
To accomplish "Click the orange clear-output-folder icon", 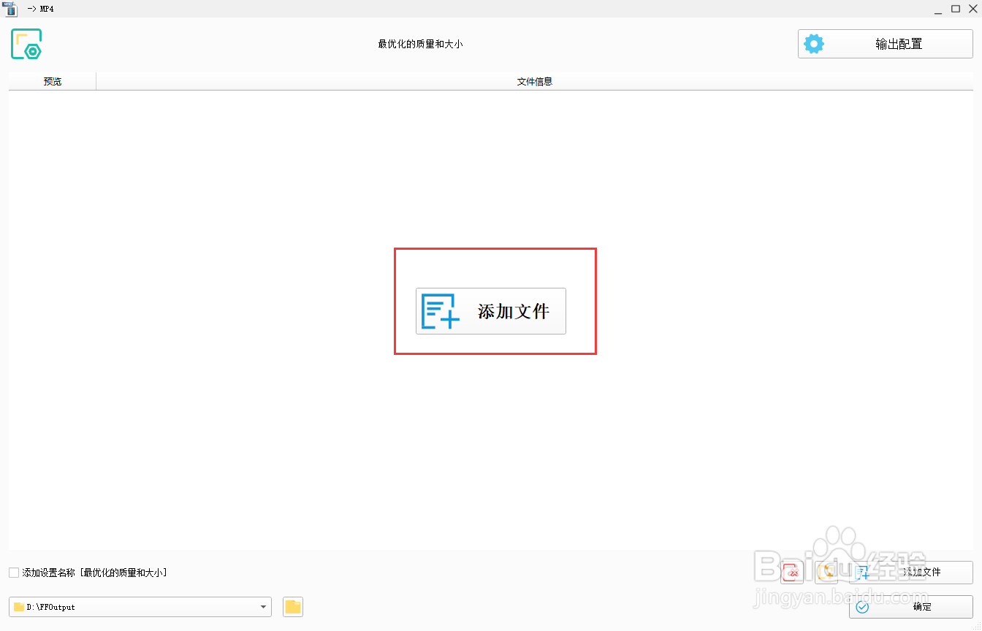I will [x=828, y=573].
